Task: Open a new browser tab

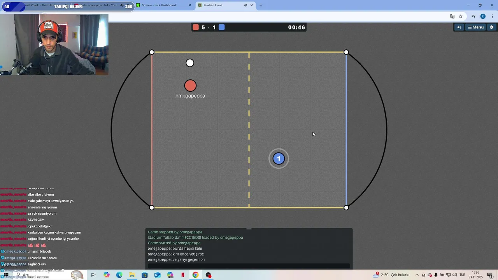Action: [x=261, y=5]
